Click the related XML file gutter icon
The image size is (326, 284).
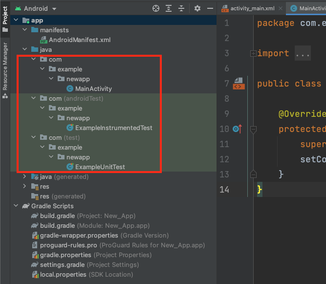point(239,84)
